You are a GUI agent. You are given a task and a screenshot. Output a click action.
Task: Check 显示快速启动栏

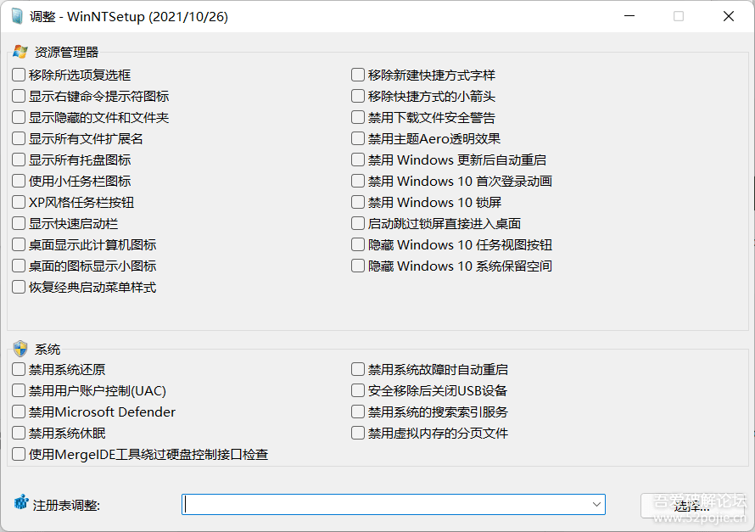tap(19, 223)
